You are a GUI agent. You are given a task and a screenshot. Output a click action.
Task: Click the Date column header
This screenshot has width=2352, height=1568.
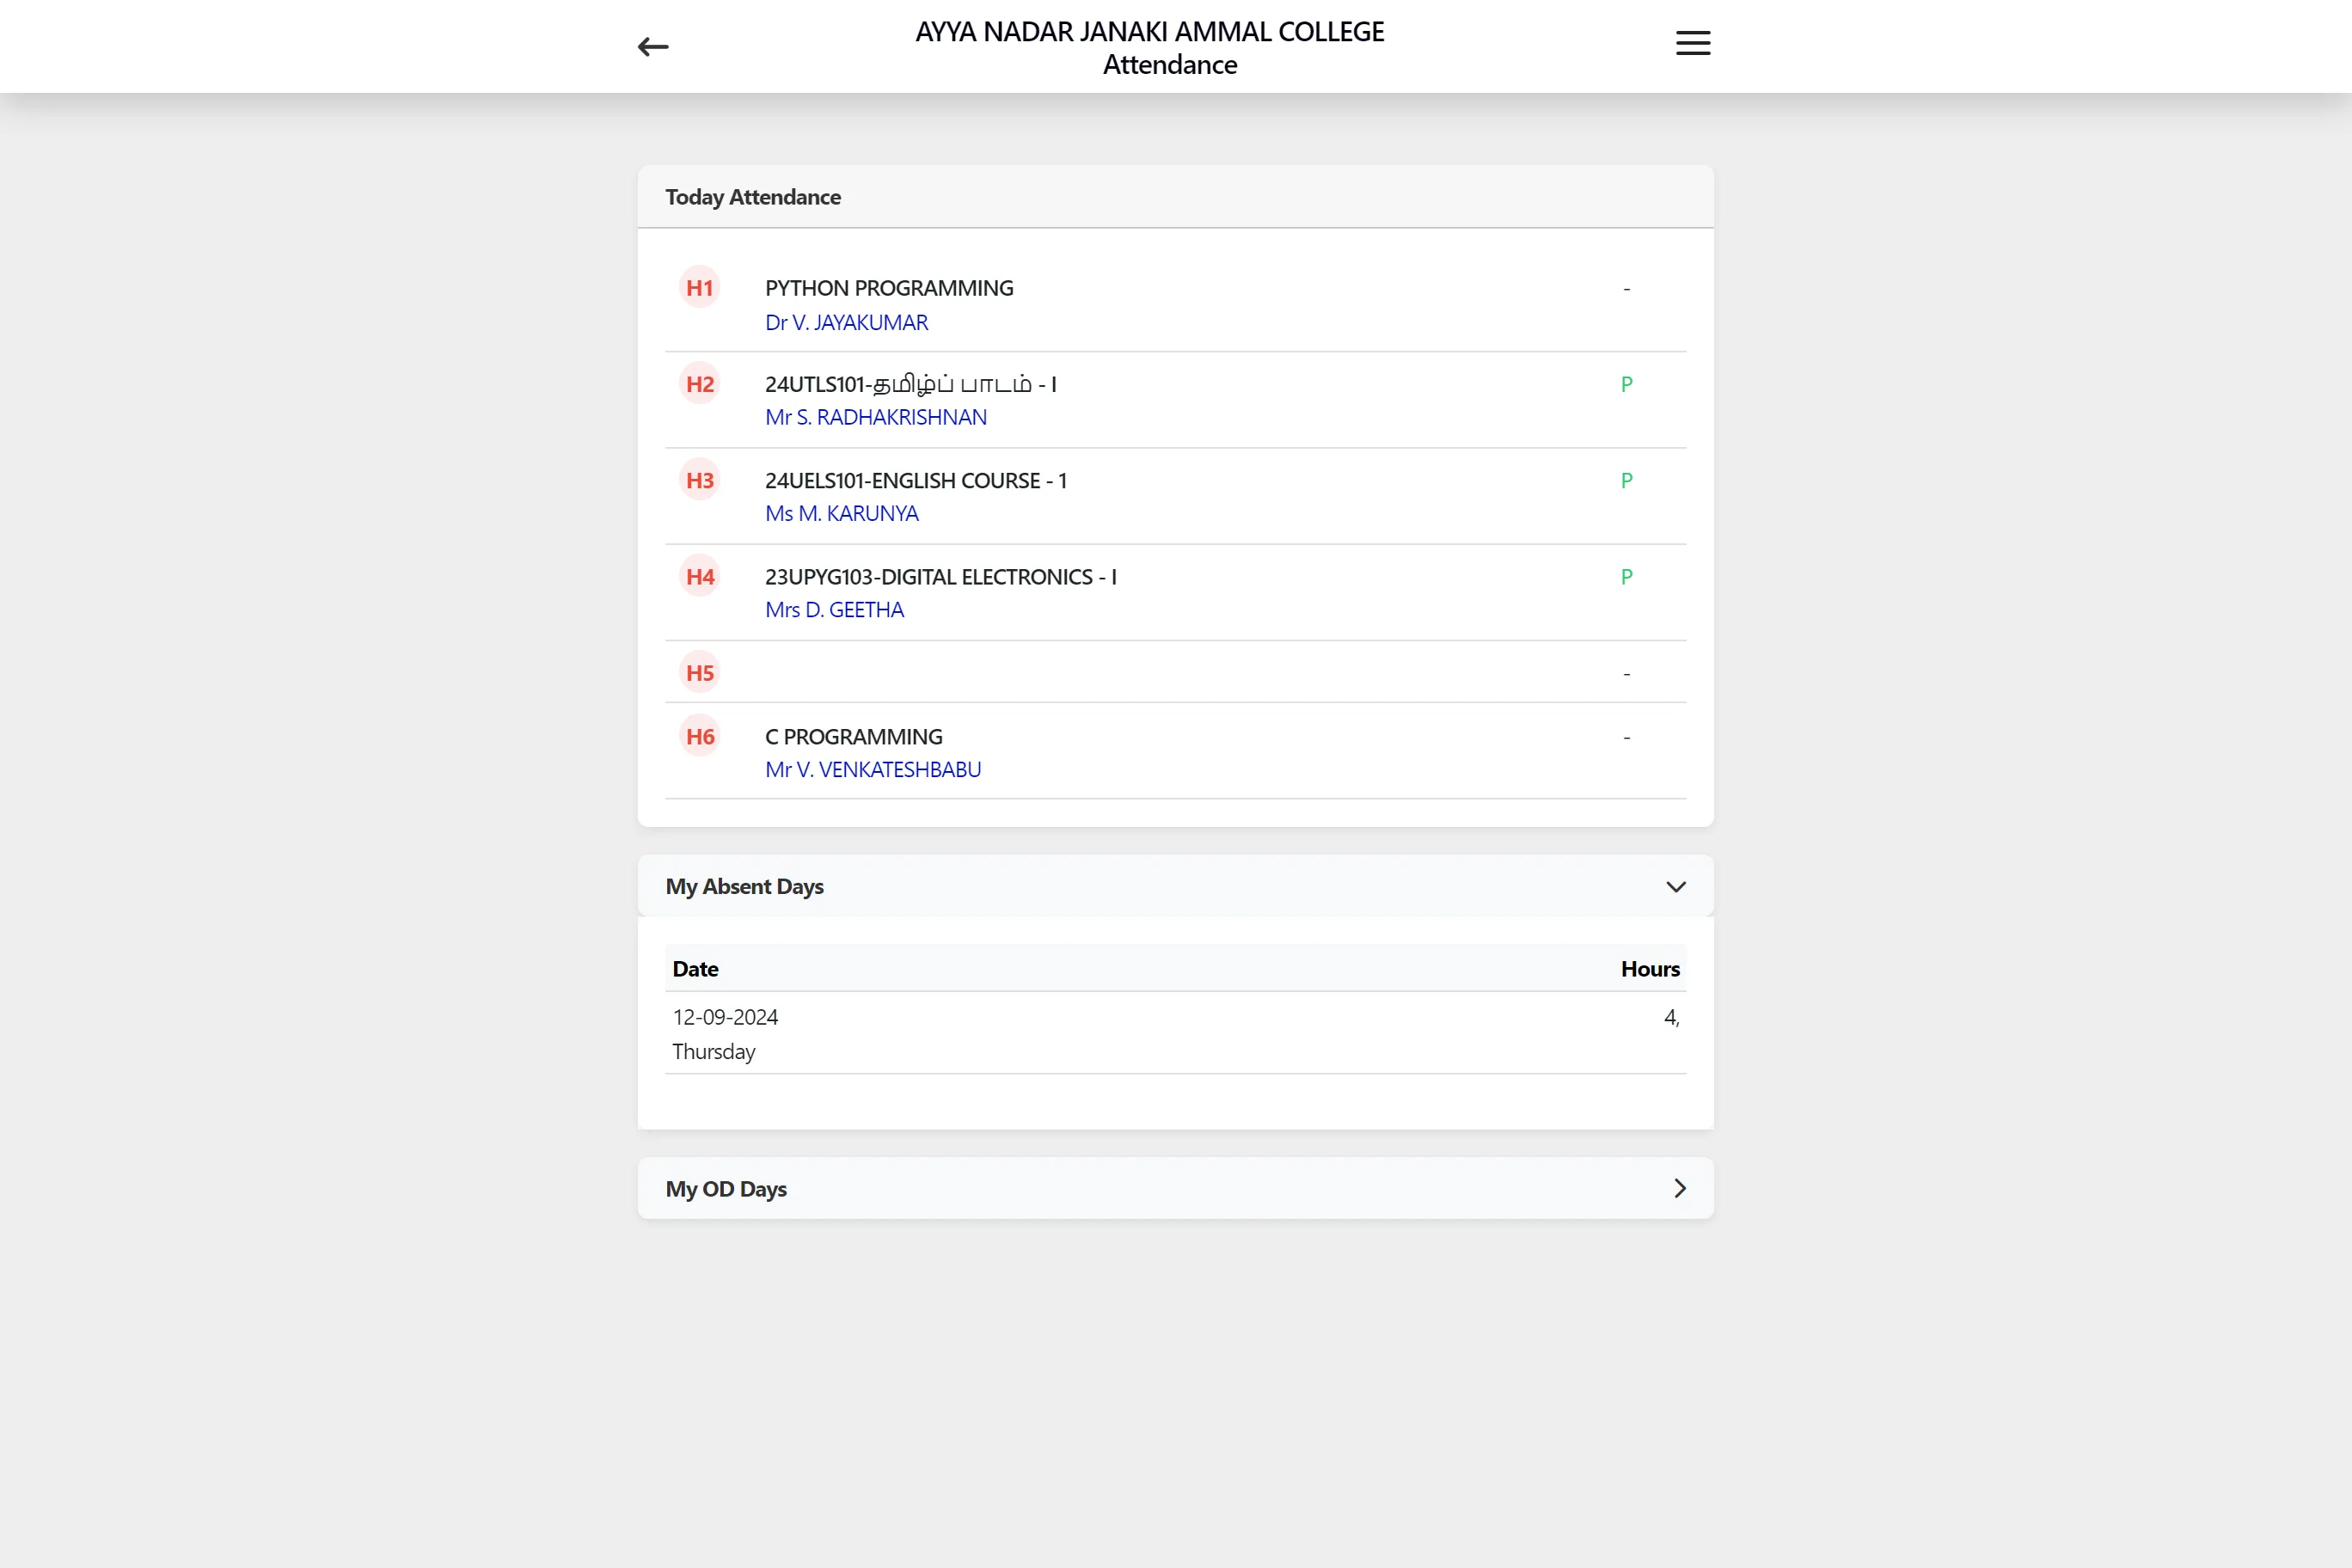(x=695, y=968)
